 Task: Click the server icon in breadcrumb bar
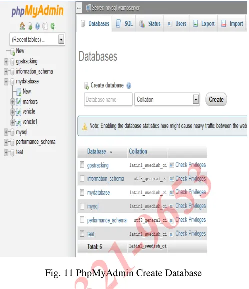pos(88,8)
